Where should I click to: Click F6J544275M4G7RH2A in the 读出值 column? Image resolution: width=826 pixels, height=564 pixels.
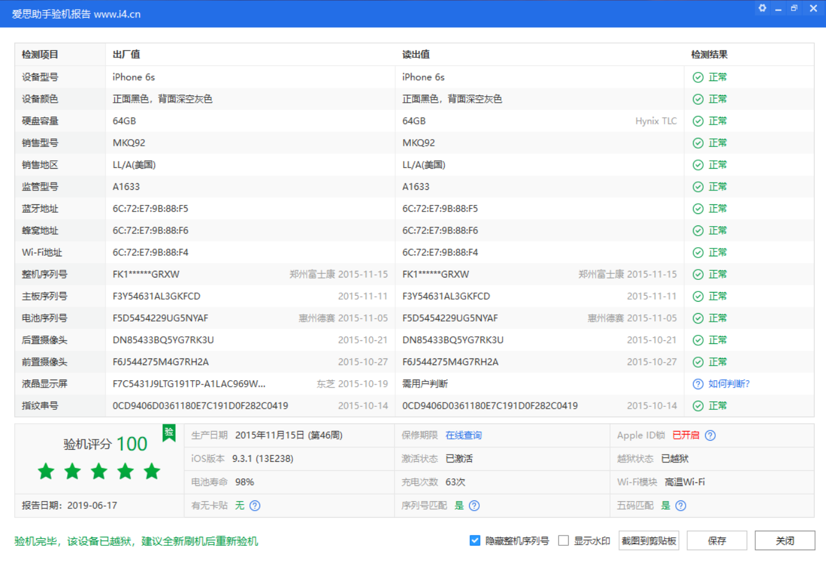(450, 362)
